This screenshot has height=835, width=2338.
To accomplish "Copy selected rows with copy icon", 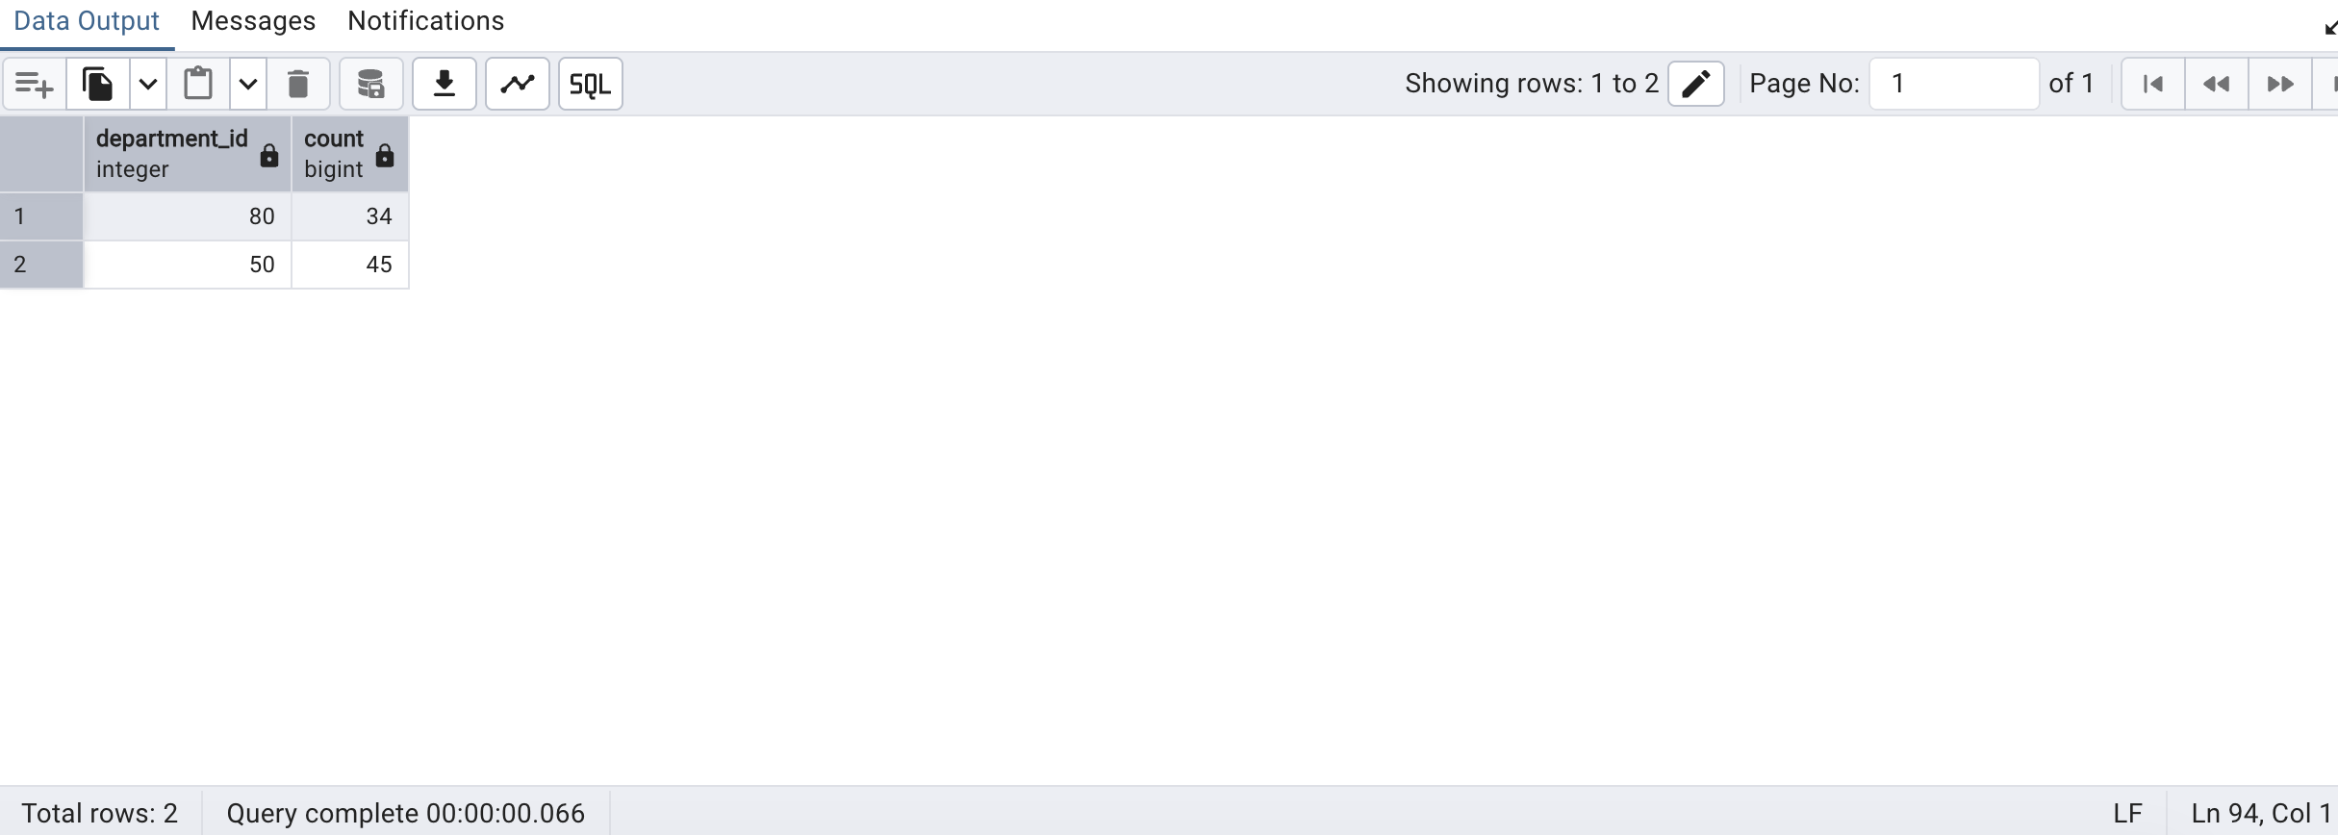I will pos(97,85).
